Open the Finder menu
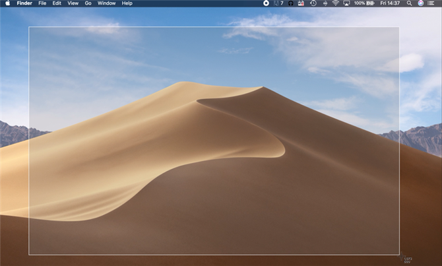The image size is (442, 266). 24,3
